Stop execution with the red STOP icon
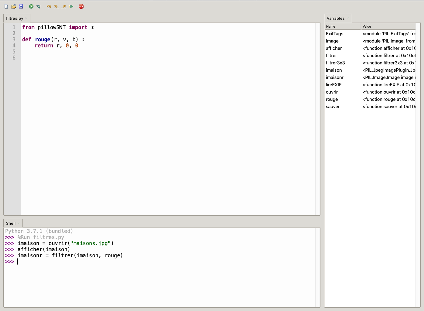424x311 pixels. point(81,6)
